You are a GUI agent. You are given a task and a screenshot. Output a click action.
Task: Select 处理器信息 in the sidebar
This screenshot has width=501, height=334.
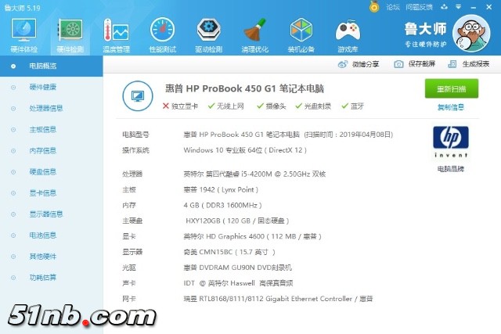coord(45,108)
